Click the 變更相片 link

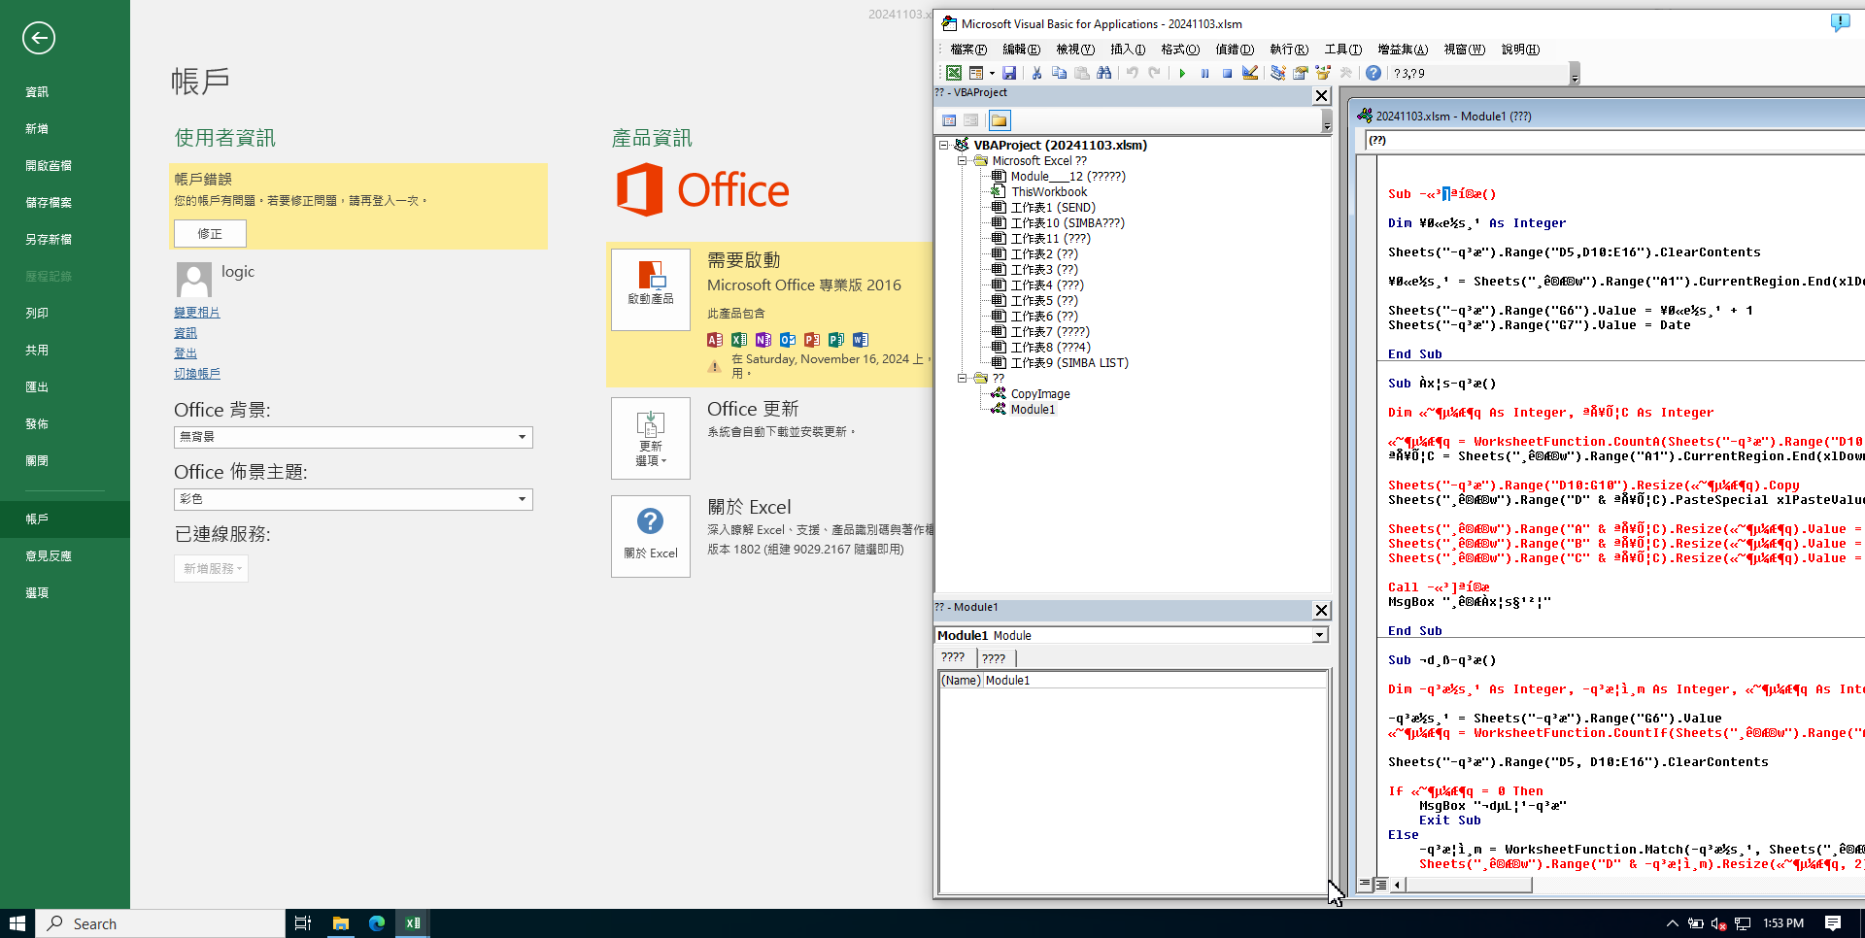196,313
